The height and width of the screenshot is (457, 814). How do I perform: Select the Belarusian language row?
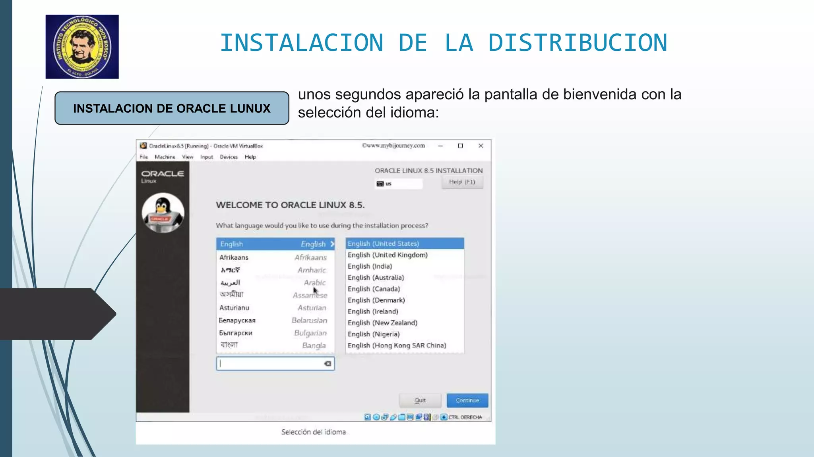point(275,321)
